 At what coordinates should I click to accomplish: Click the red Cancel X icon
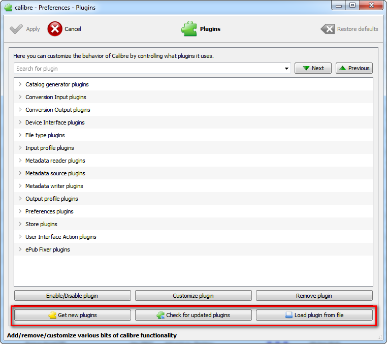click(x=55, y=29)
